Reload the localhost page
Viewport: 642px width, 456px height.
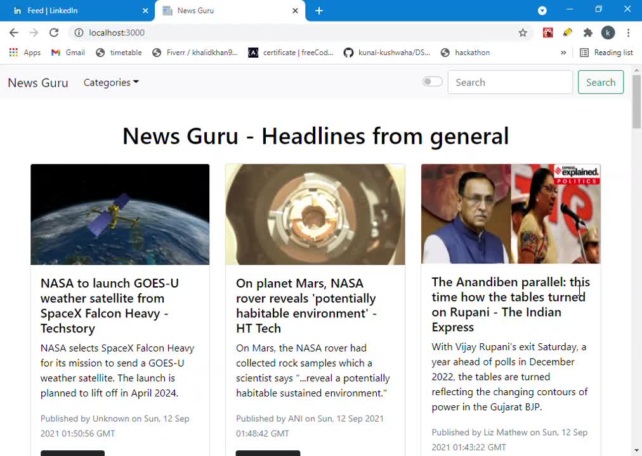54,33
